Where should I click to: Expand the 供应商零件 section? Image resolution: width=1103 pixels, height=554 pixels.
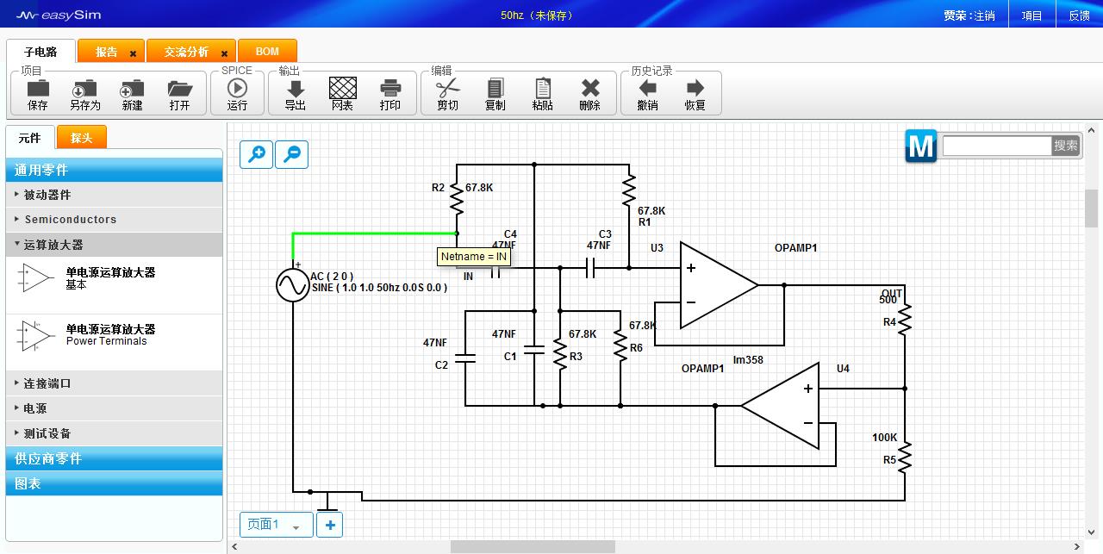(x=114, y=458)
